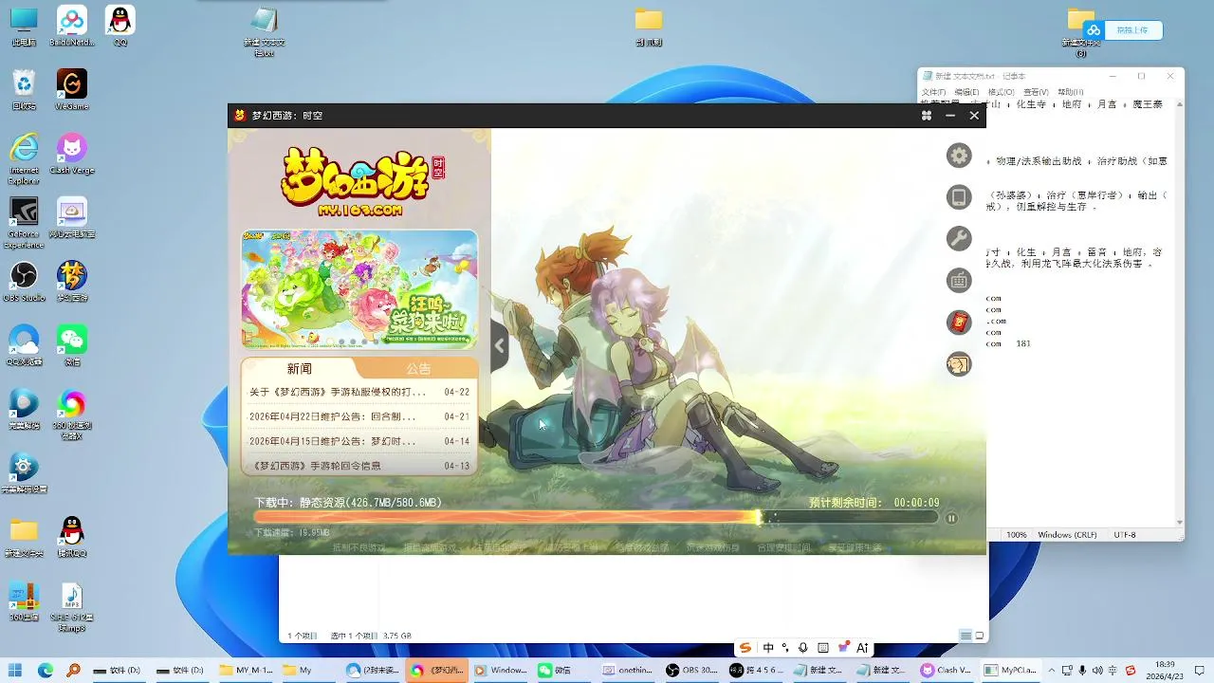The image size is (1214, 683).
Task: Open 手游轮回令信息 news item
Action: point(359,466)
